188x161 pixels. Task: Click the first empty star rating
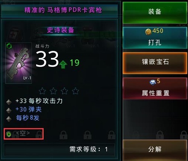42,91
